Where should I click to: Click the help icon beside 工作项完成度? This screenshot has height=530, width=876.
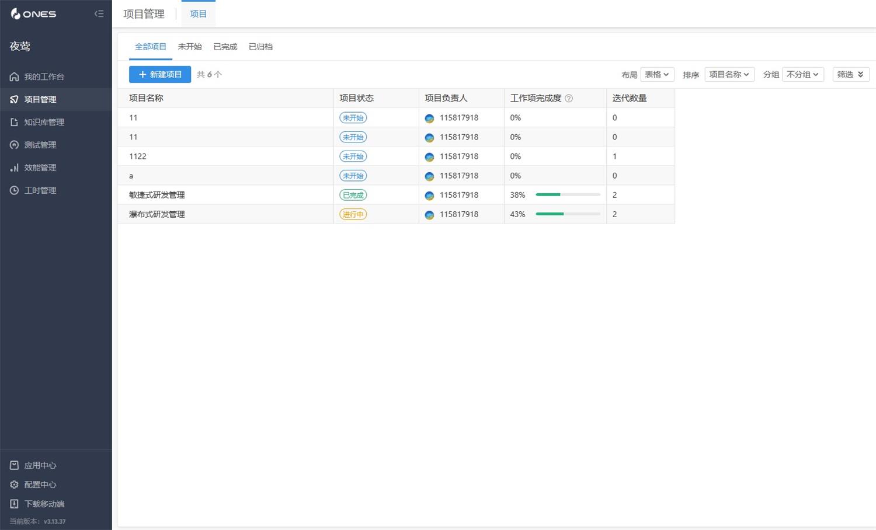coord(569,98)
